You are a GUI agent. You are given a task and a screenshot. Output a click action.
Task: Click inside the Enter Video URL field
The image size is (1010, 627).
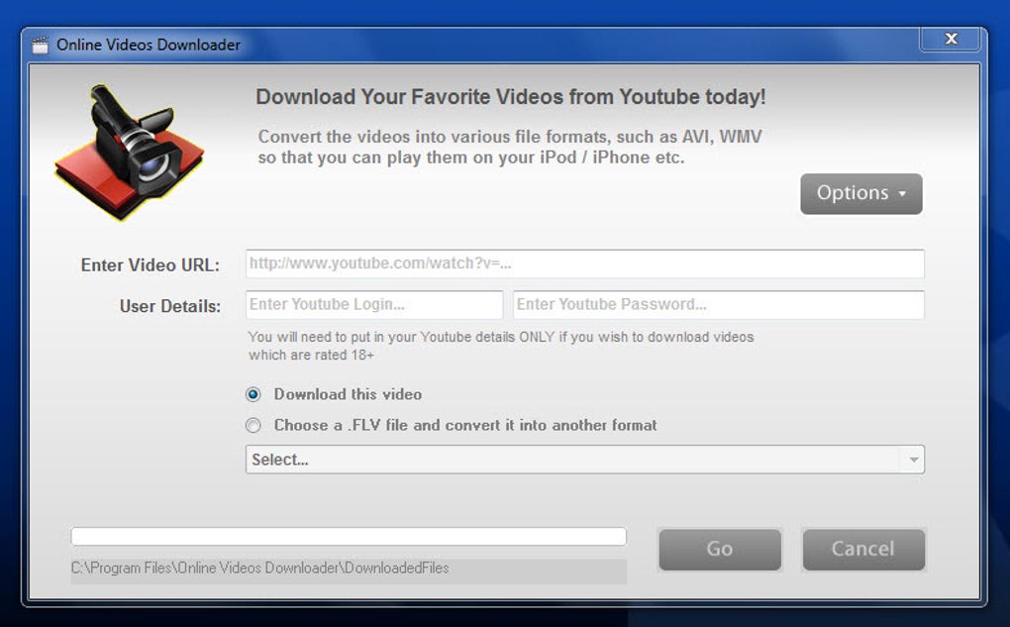[585, 263]
